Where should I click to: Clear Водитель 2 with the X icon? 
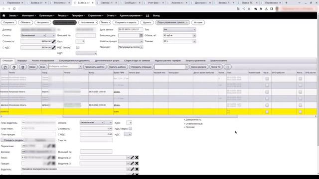[137, 158]
